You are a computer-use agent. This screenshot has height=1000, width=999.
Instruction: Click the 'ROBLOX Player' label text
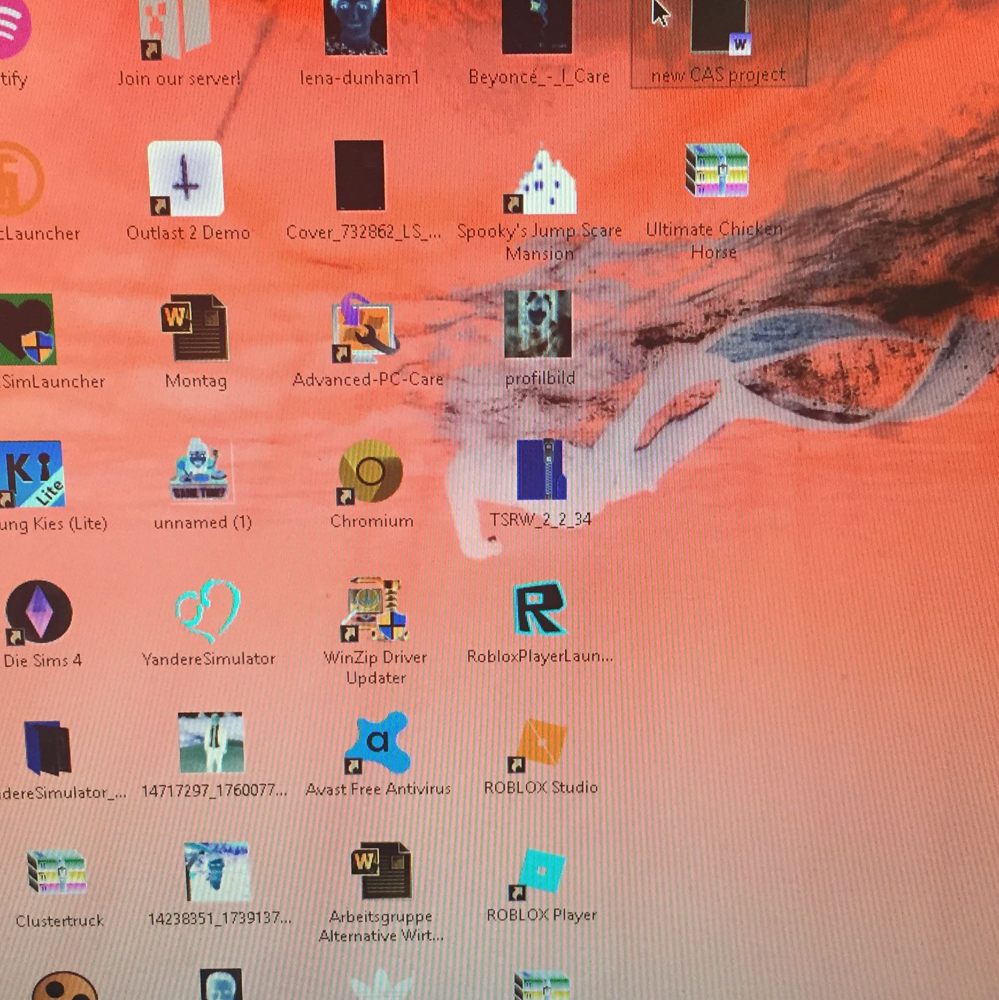point(541,915)
